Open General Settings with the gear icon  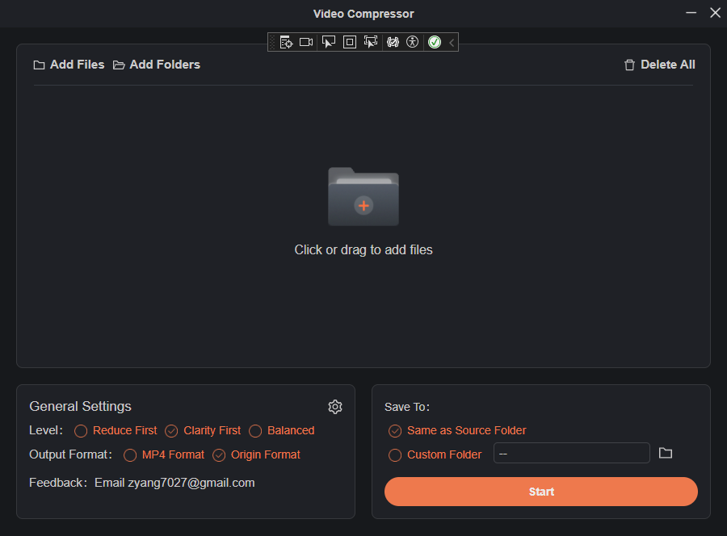point(335,406)
